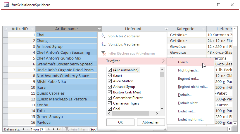Choose 'Beginnt mit...' text filter

coord(188,79)
